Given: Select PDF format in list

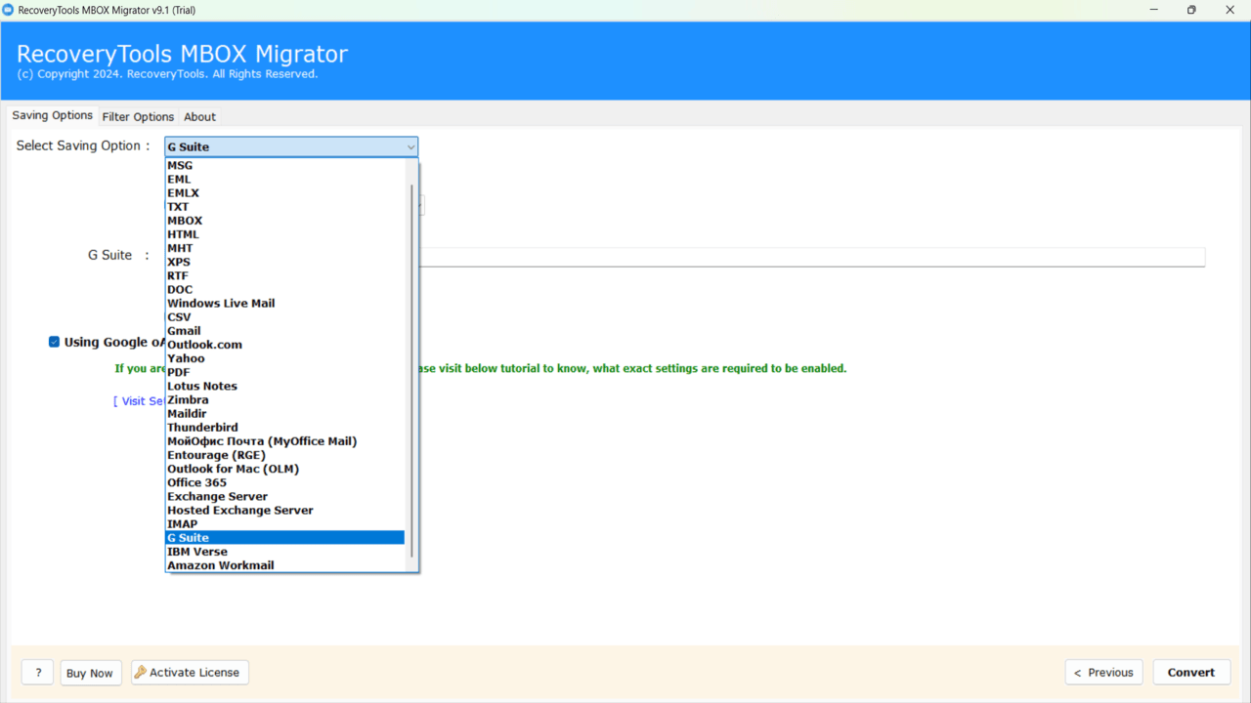Looking at the screenshot, I should pos(284,372).
